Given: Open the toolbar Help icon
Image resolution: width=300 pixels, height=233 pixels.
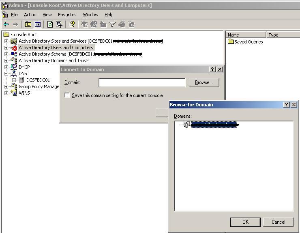Looking at the screenshot, I should (x=72, y=24).
